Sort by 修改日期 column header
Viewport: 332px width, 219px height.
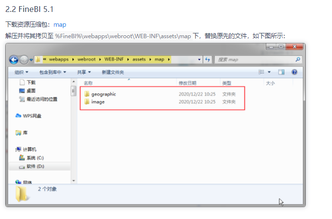point(187,83)
